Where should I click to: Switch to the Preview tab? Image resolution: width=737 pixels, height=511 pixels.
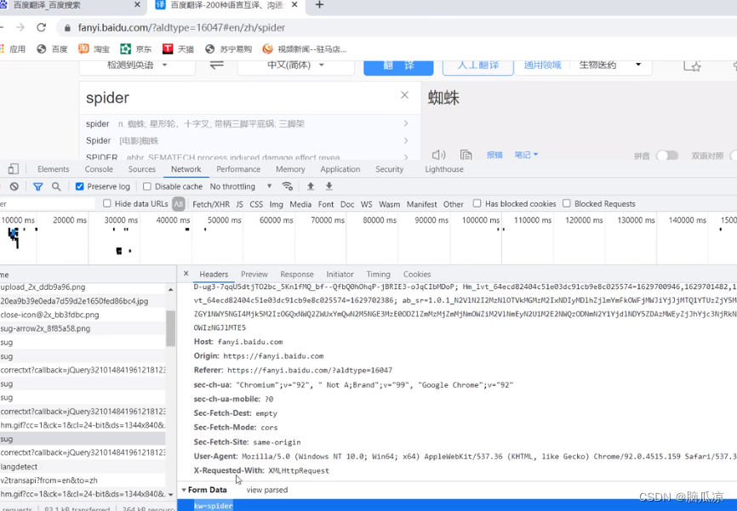point(254,275)
